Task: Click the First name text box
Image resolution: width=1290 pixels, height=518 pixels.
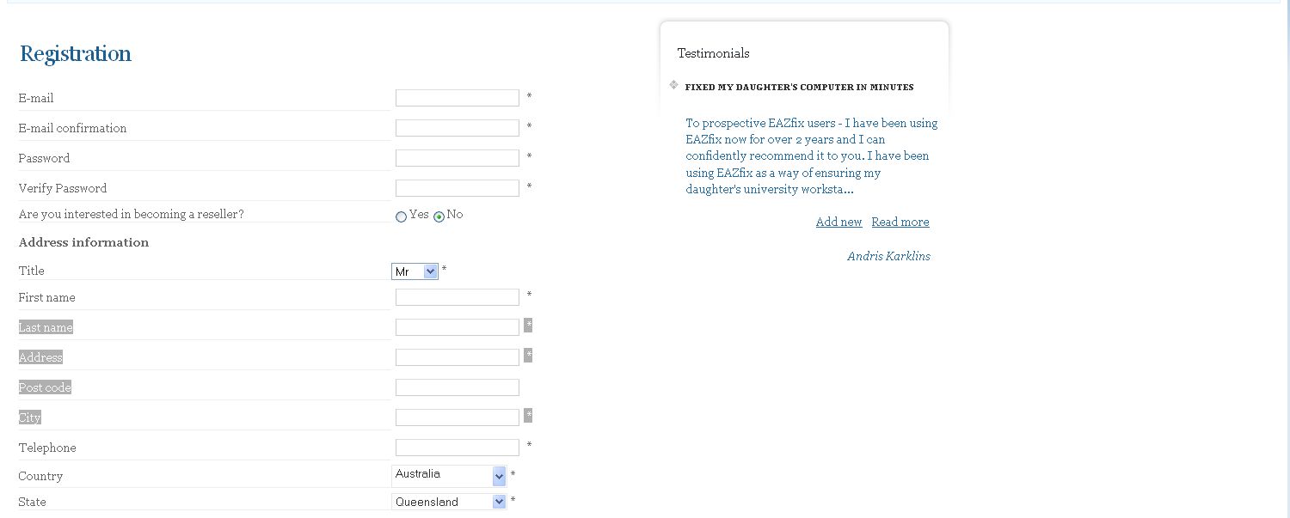Action: [x=457, y=297]
